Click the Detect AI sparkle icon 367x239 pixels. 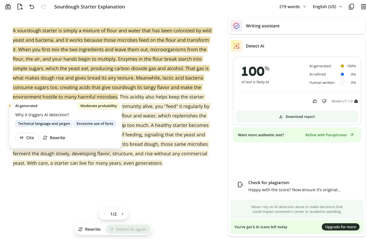click(x=236, y=46)
